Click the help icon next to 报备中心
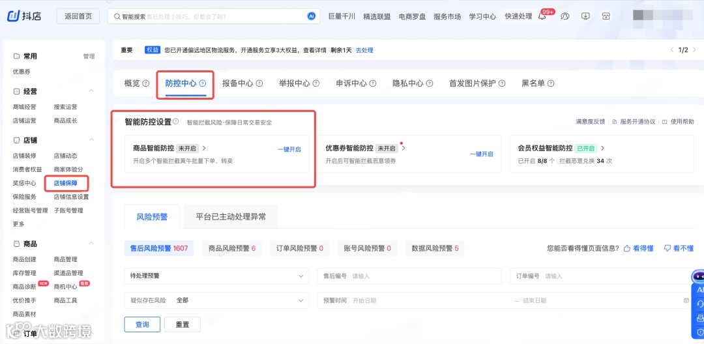 259,83
